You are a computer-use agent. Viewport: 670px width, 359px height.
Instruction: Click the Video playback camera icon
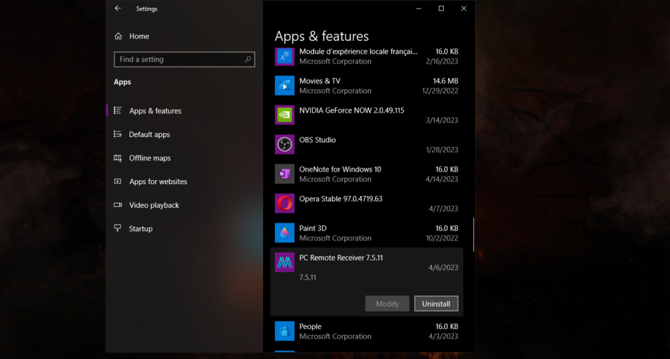tap(118, 205)
